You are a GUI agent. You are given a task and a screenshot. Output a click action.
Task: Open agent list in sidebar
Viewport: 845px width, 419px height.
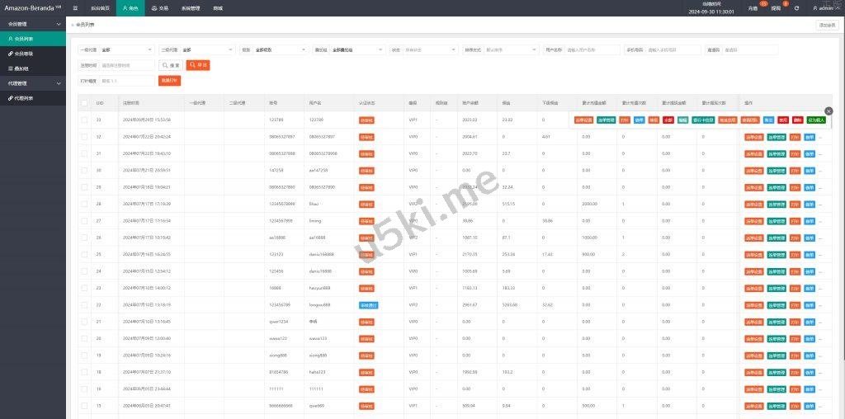23,98
